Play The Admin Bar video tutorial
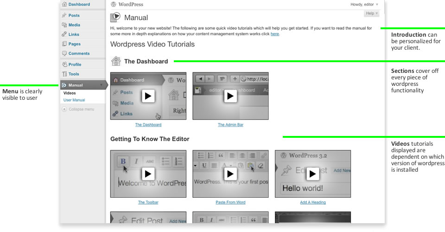The image size is (445, 232). pos(230,96)
